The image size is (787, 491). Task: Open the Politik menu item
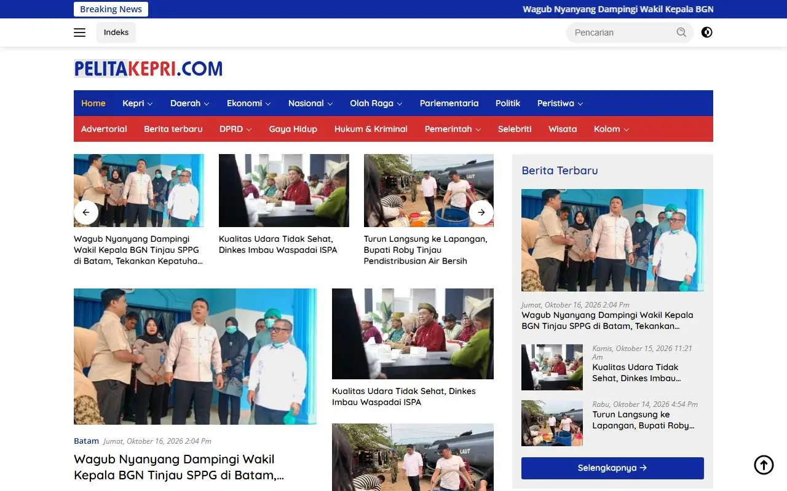[x=508, y=103]
